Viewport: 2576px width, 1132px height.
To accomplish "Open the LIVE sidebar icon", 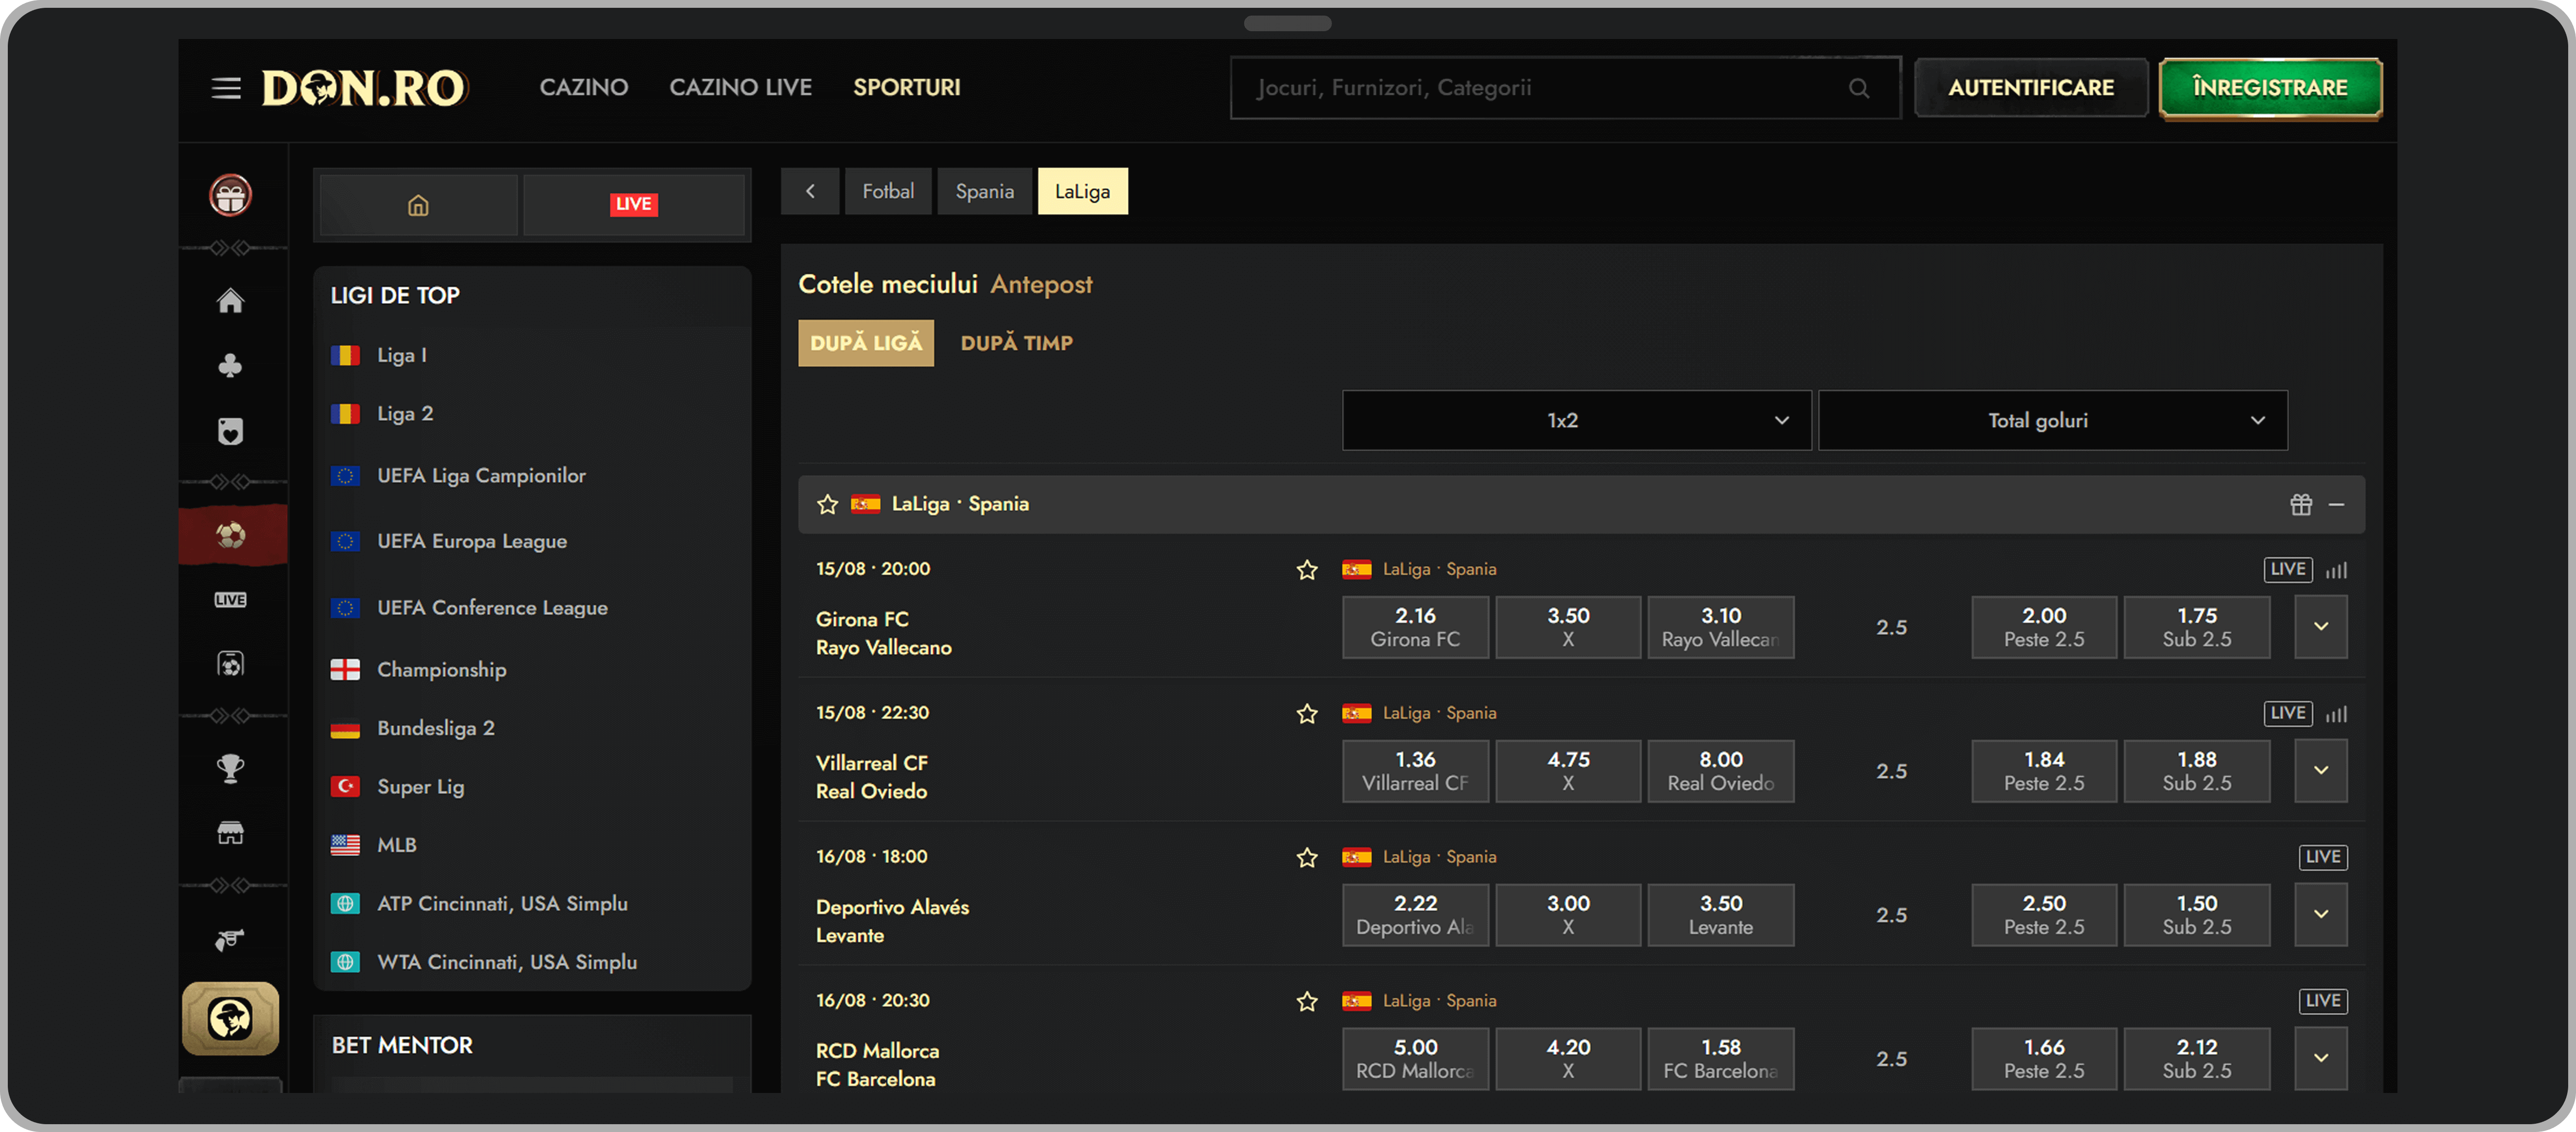I will 230,600.
